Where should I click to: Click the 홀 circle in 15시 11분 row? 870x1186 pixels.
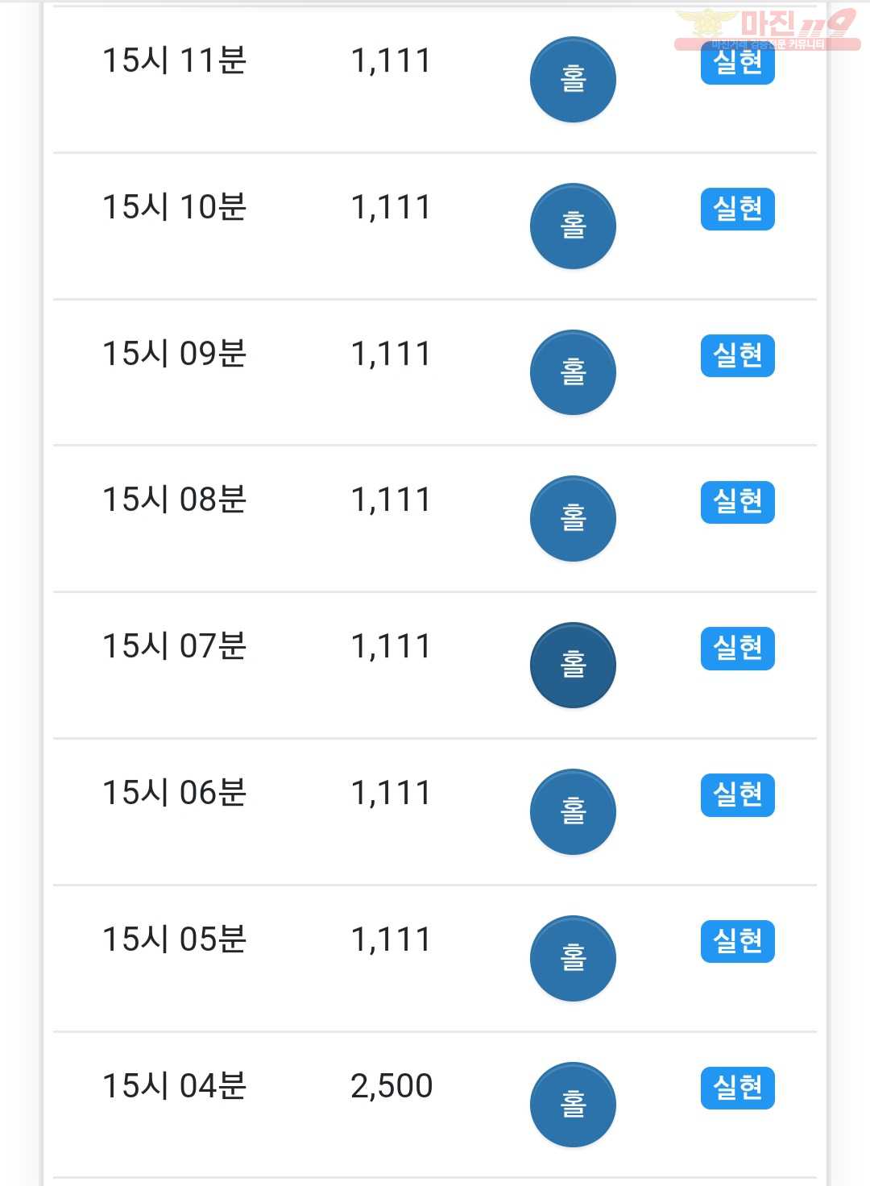pyautogui.click(x=573, y=80)
